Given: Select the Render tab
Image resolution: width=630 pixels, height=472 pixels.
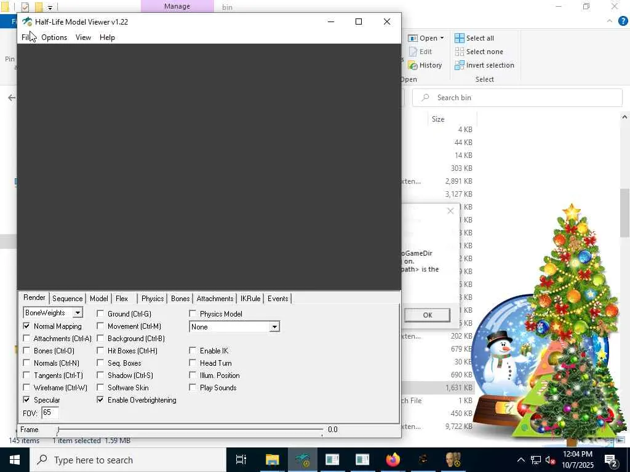Looking at the screenshot, I should coord(34,297).
